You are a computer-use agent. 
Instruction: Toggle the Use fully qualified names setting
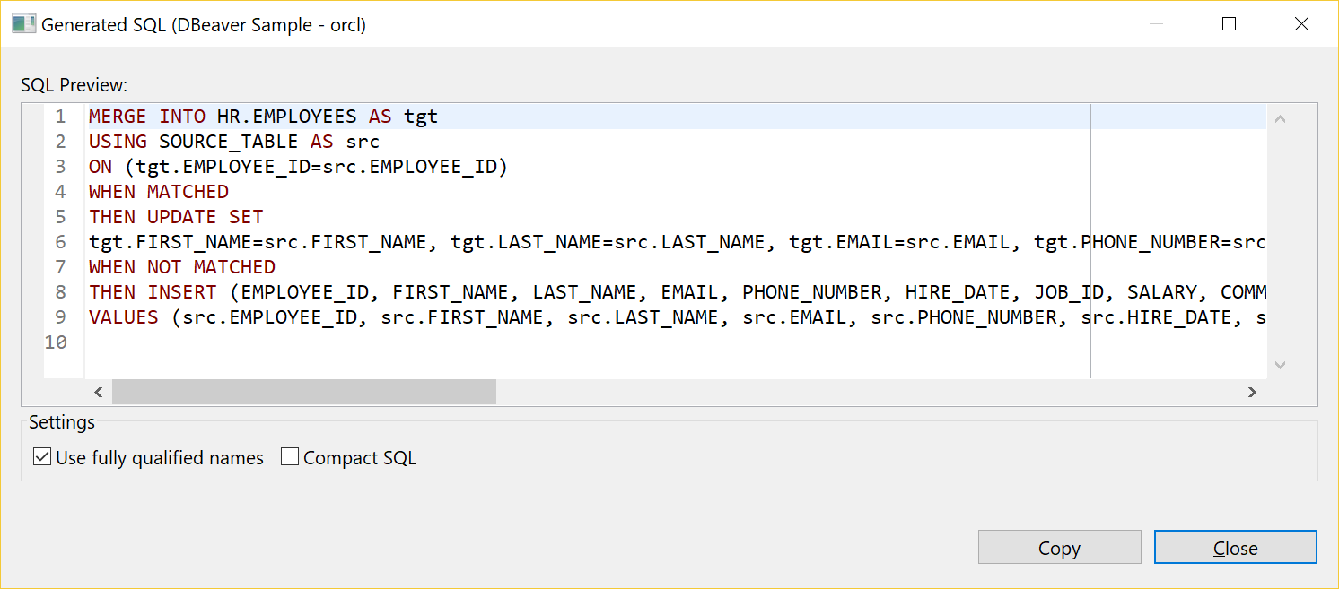tap(41, 456)
